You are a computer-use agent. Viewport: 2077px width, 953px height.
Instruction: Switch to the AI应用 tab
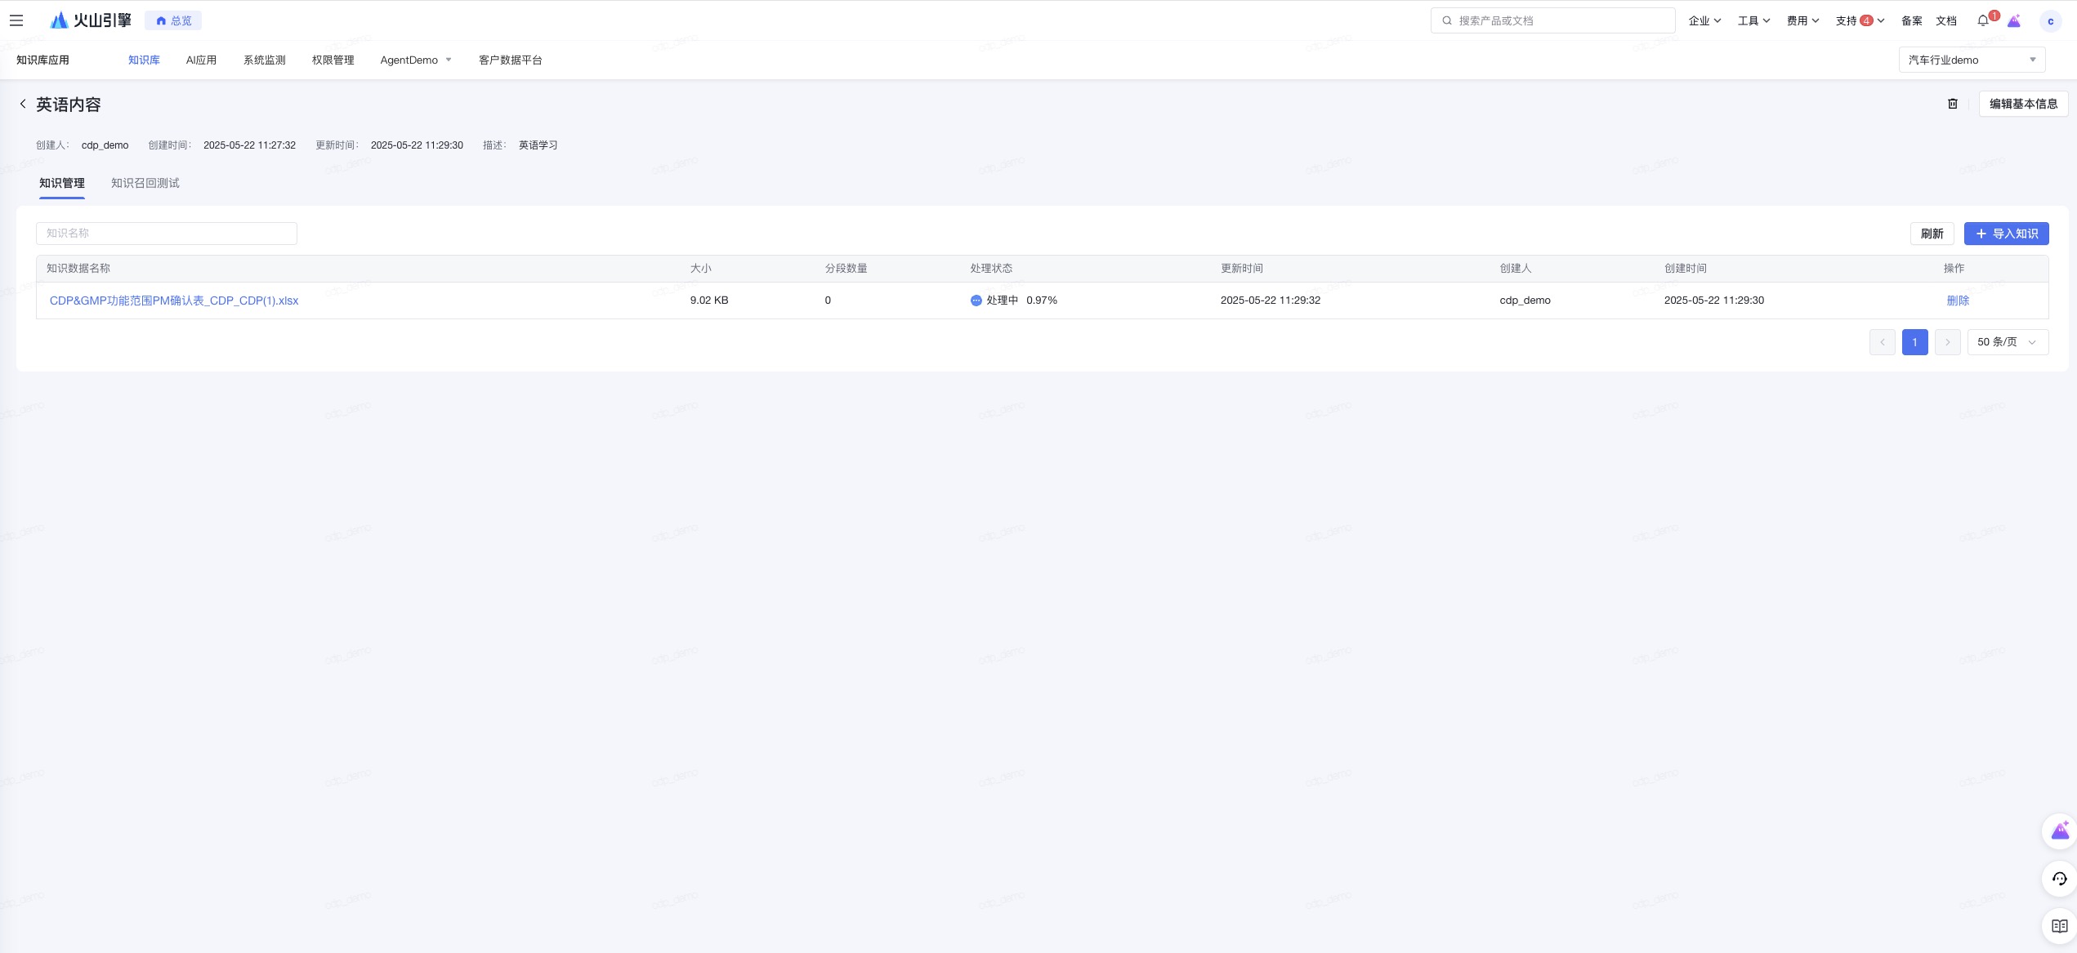(201, 60)
